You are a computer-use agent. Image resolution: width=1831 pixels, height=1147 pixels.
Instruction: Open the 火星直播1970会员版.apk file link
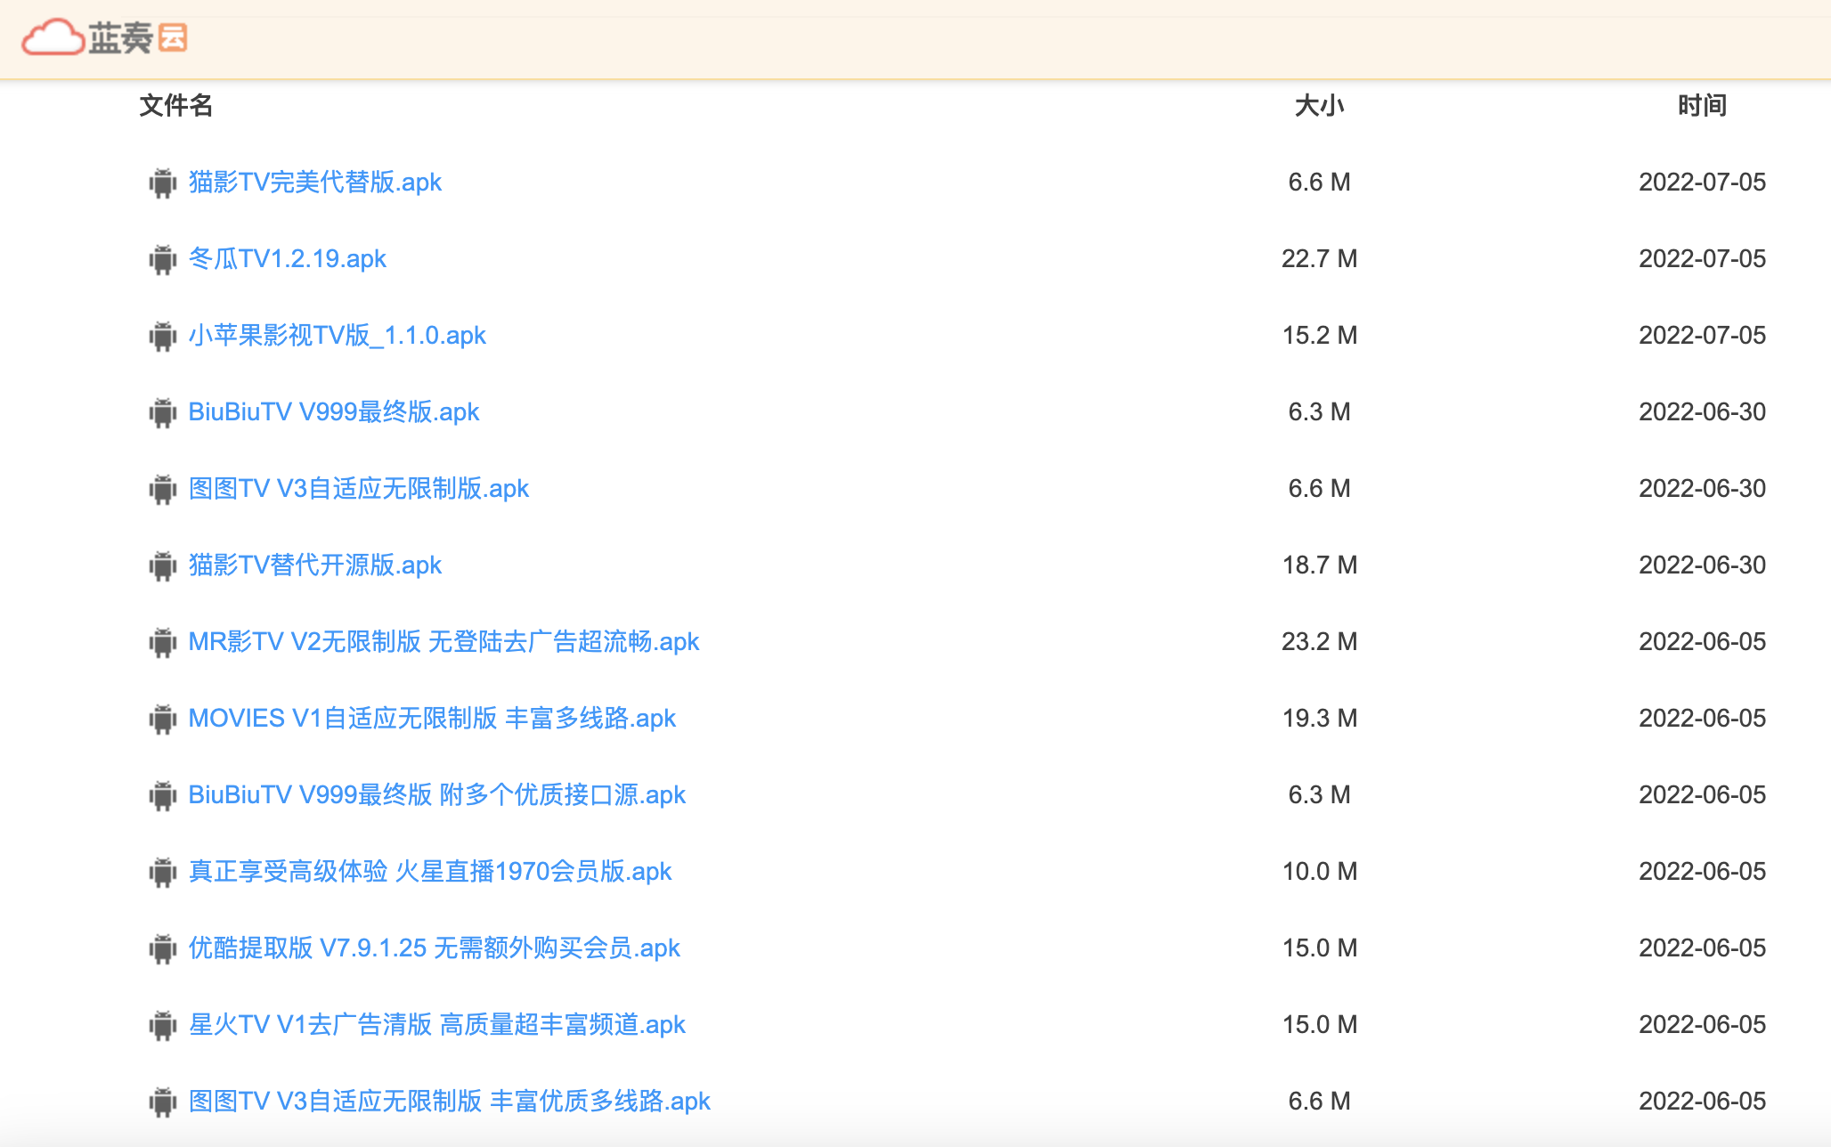431,872
